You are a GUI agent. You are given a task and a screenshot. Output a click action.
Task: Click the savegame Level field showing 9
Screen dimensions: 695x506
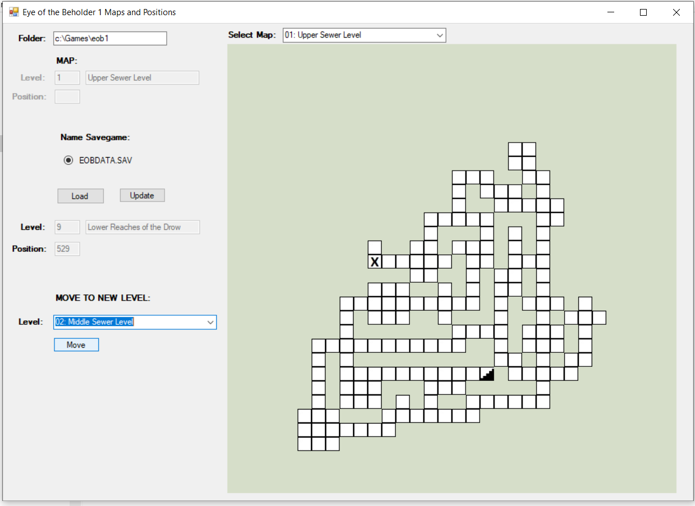point(67,227)
